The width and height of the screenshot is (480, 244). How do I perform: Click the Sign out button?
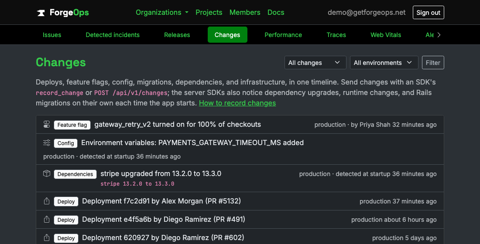428,13
